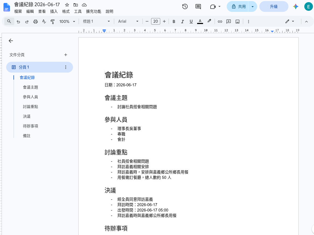Open the 插入 menu
The height and width of the screenshot is (235, 314).
tap(54, 11)
